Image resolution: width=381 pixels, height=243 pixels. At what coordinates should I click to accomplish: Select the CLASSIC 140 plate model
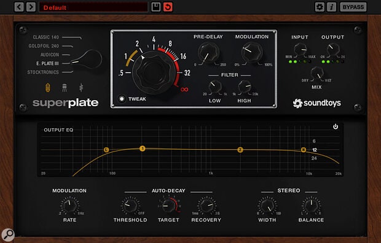tap(46, 37)
